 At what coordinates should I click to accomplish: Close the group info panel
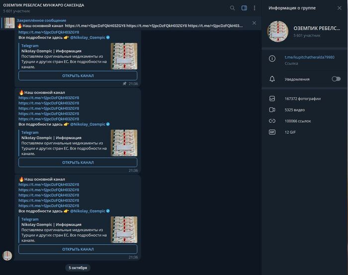point(340,8)
